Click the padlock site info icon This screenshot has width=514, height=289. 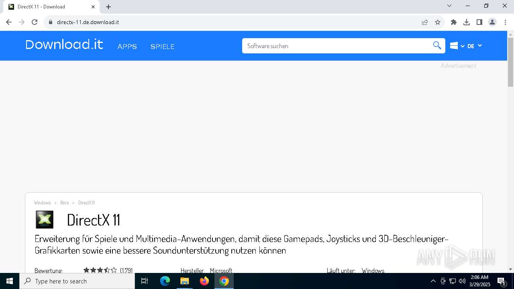click(x=51, y=22)
